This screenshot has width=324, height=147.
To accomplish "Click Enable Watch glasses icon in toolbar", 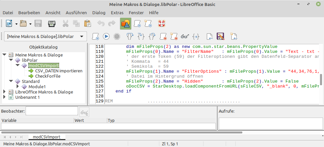I will [x=185, y=37].
